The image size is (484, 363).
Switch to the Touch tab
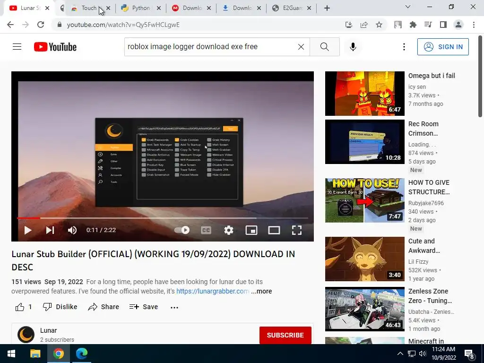[89, 8]
